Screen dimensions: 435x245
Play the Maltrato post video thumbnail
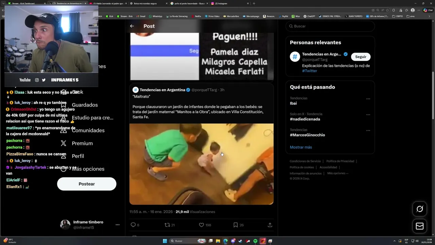[202, 164]
